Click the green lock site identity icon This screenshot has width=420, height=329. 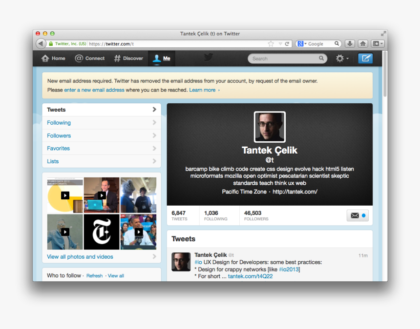tap(51, 43)
